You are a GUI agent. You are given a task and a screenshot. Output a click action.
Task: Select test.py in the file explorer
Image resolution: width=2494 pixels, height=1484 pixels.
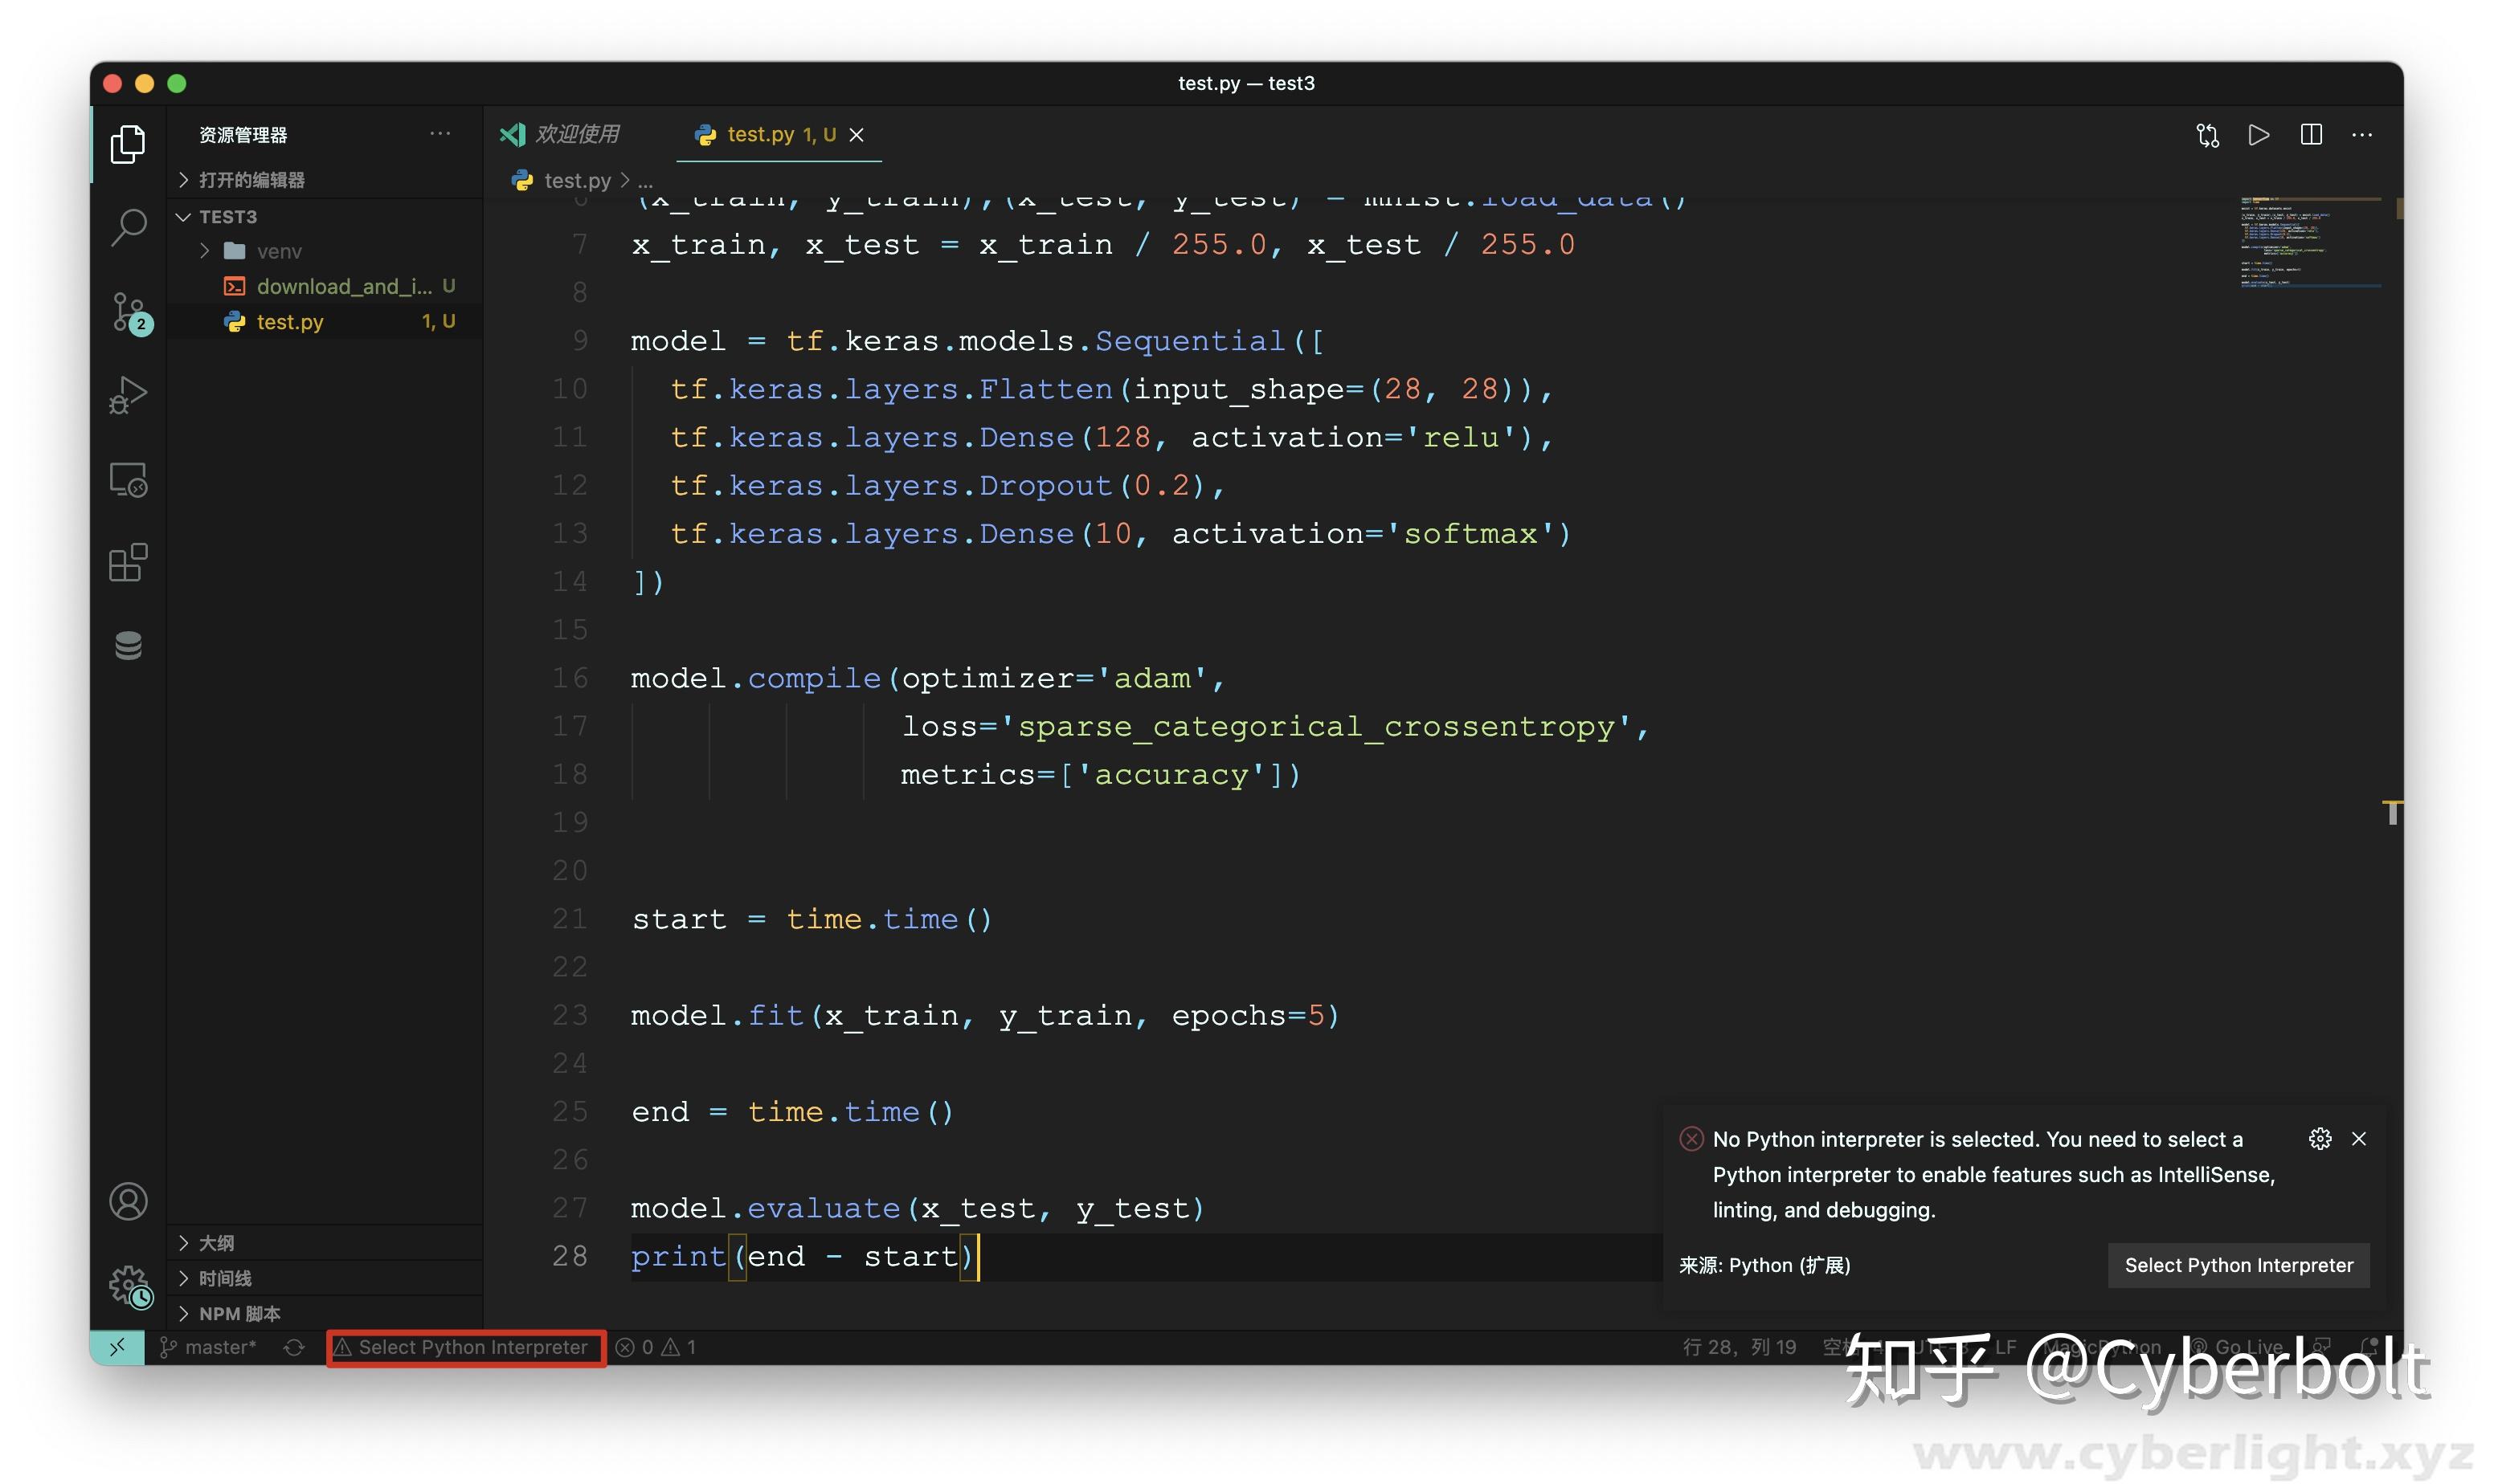click(289, 321)
